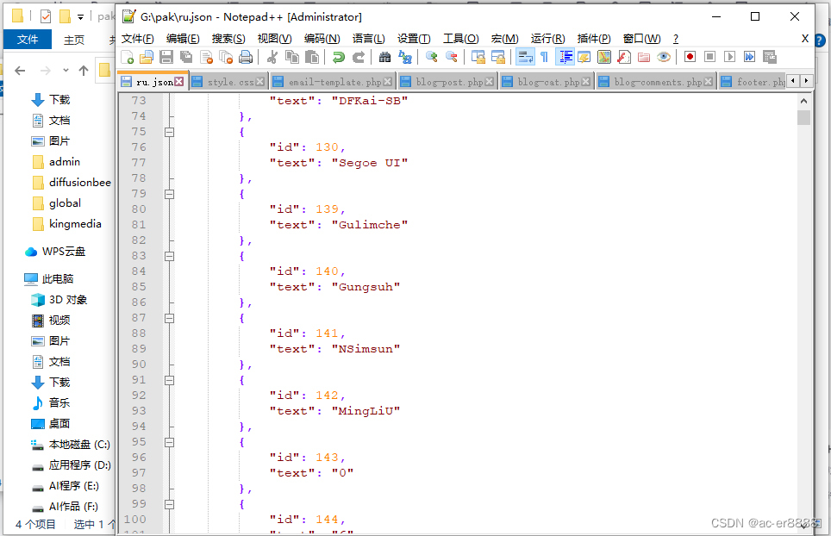Save the current recorded macro icon
The width and height of the screenshot is (831, 536).
click(x=770, y=57)
